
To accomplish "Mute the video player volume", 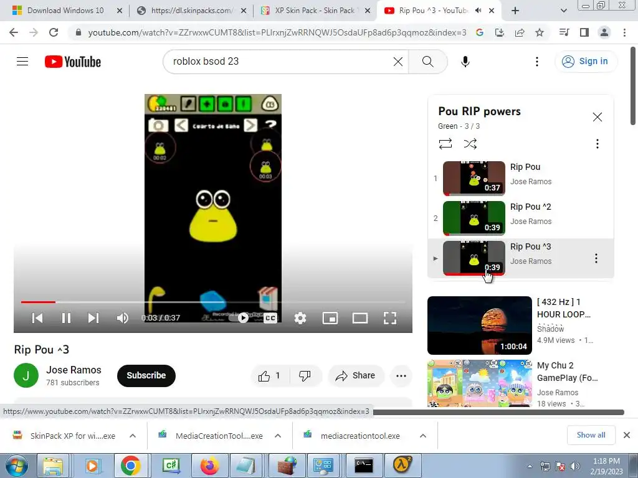I will coord(122,318).
